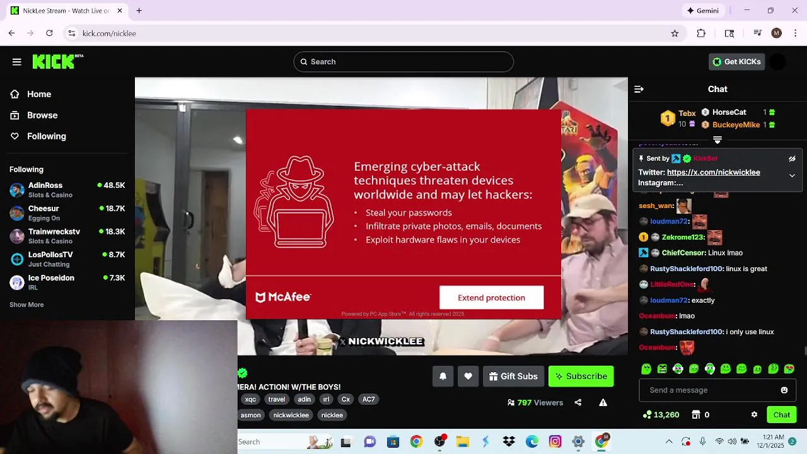Open OBS Studio from taskbar
807x454 pixels.
click(440, 441)
